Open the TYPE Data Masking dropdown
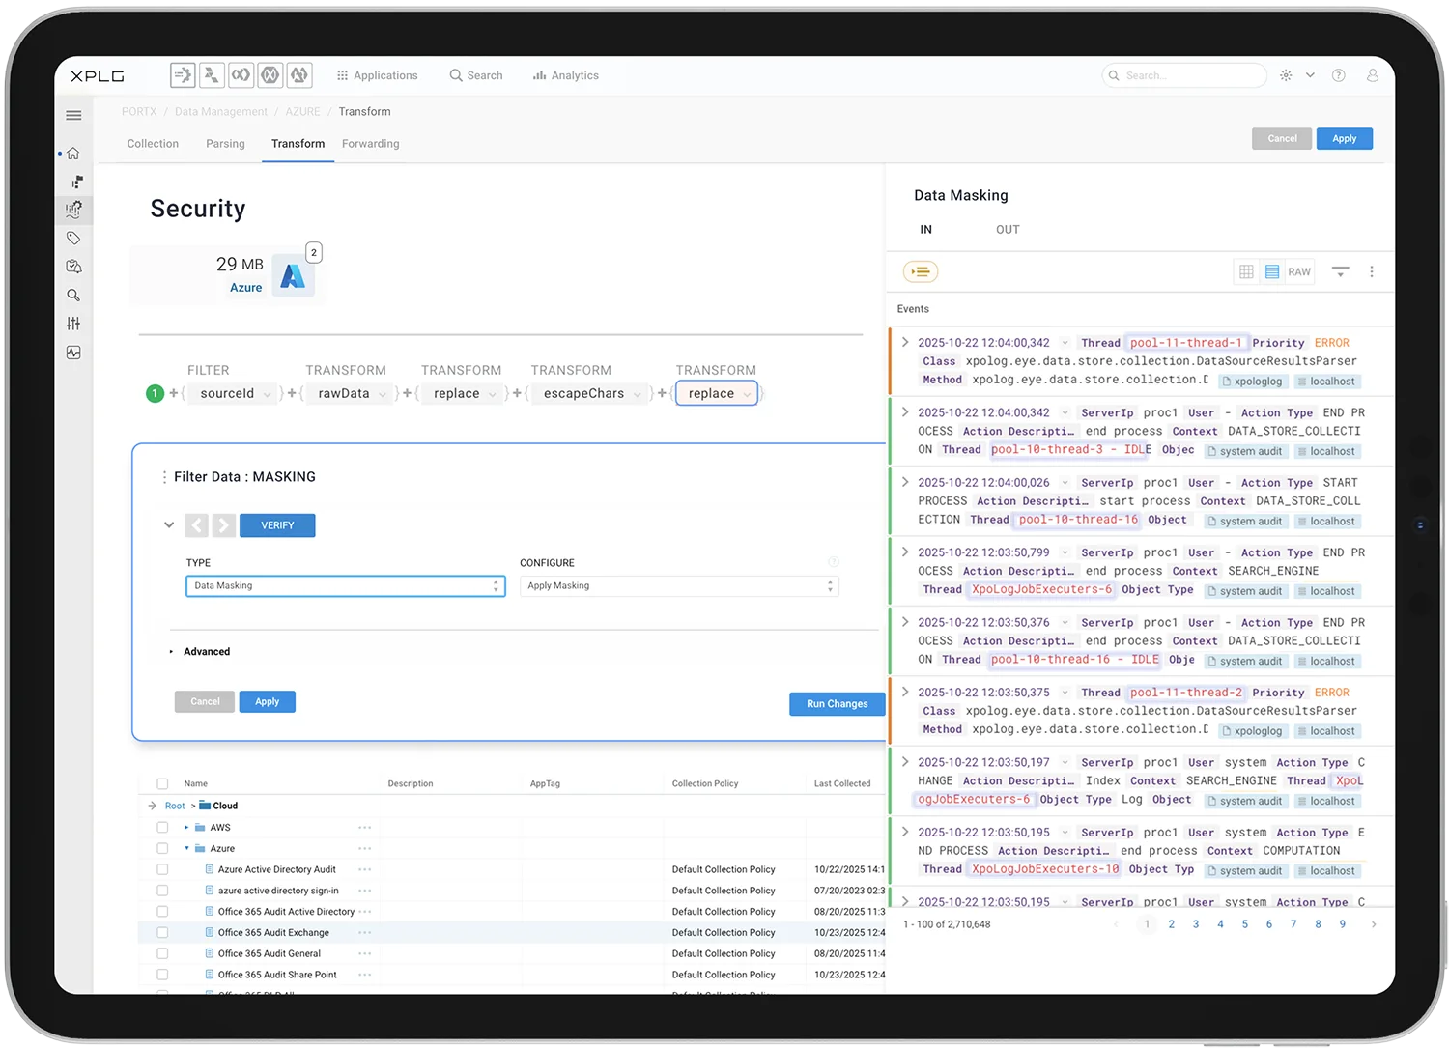Screen dimensions: 1449x1048 tap(346, 586)
